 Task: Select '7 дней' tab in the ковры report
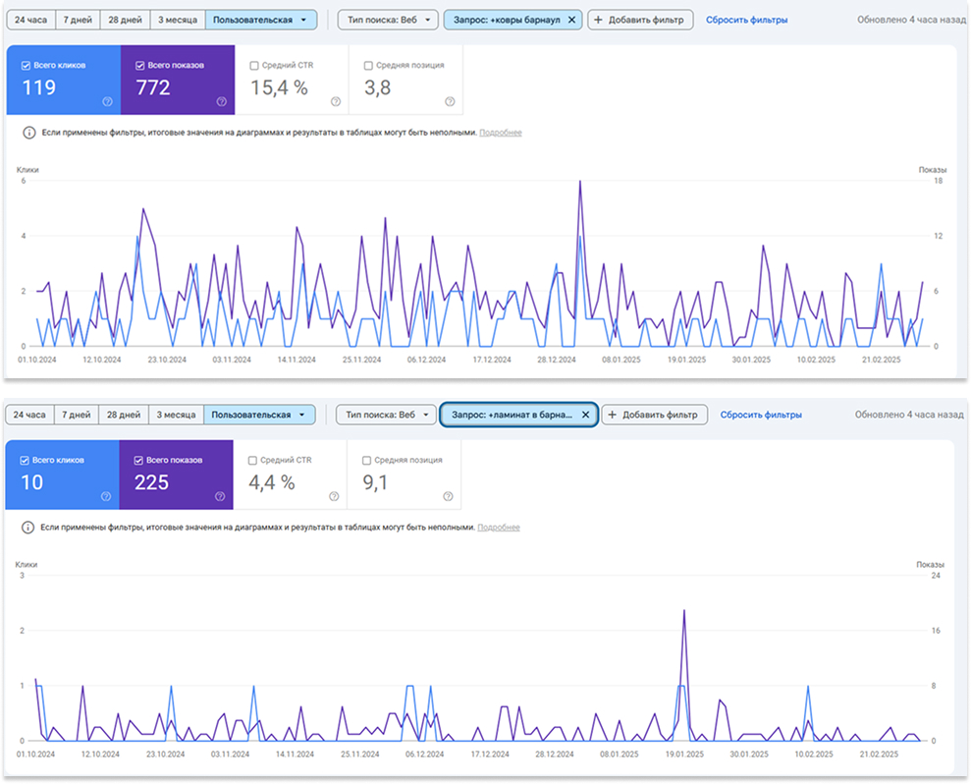pos(80,20)
